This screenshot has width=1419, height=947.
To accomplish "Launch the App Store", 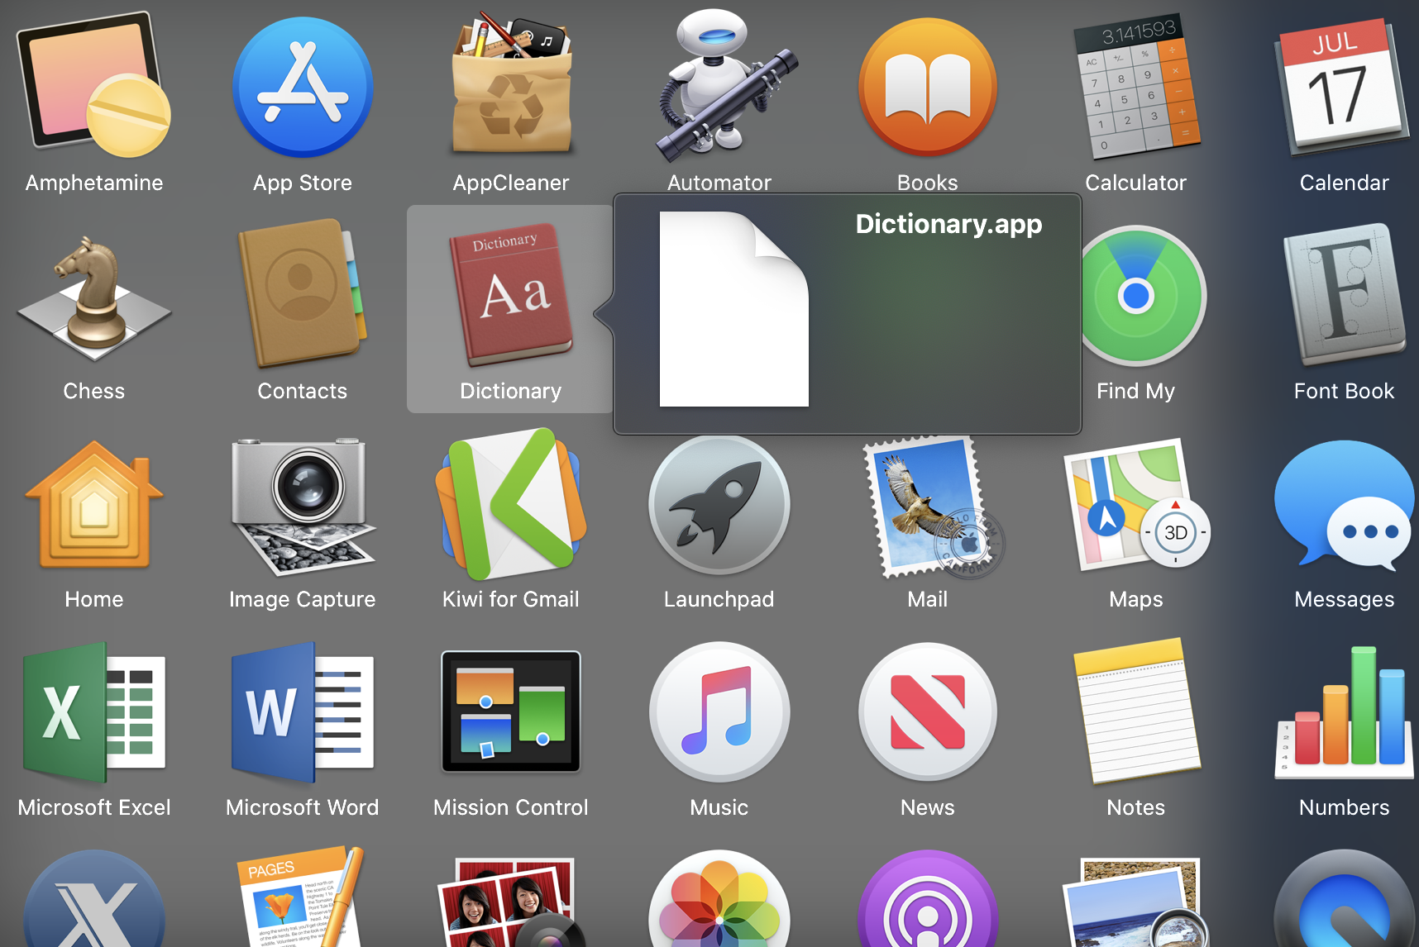I will tap(303, 87).
